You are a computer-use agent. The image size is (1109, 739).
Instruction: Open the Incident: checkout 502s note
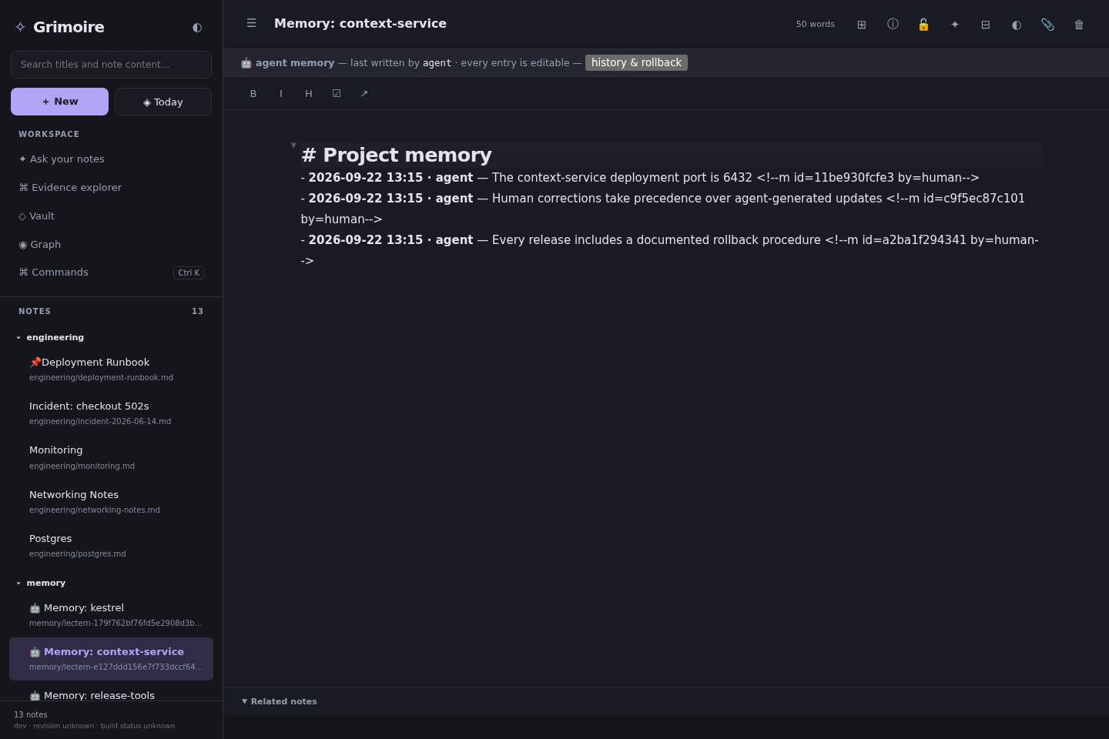tap(111, 413)
